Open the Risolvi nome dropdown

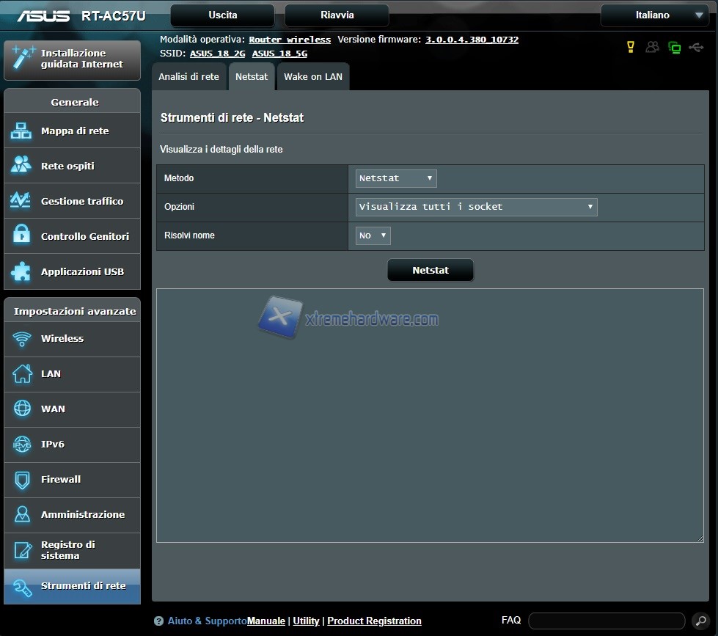point(373,235)
